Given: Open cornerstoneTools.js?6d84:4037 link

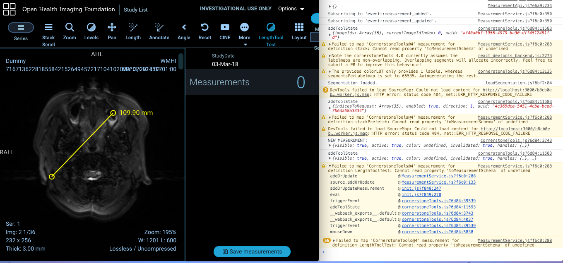Looking at the screenshot, I should (437, 220).
